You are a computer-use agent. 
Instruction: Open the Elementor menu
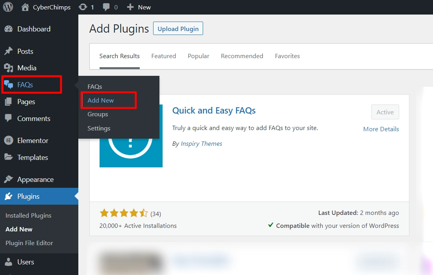39,141
